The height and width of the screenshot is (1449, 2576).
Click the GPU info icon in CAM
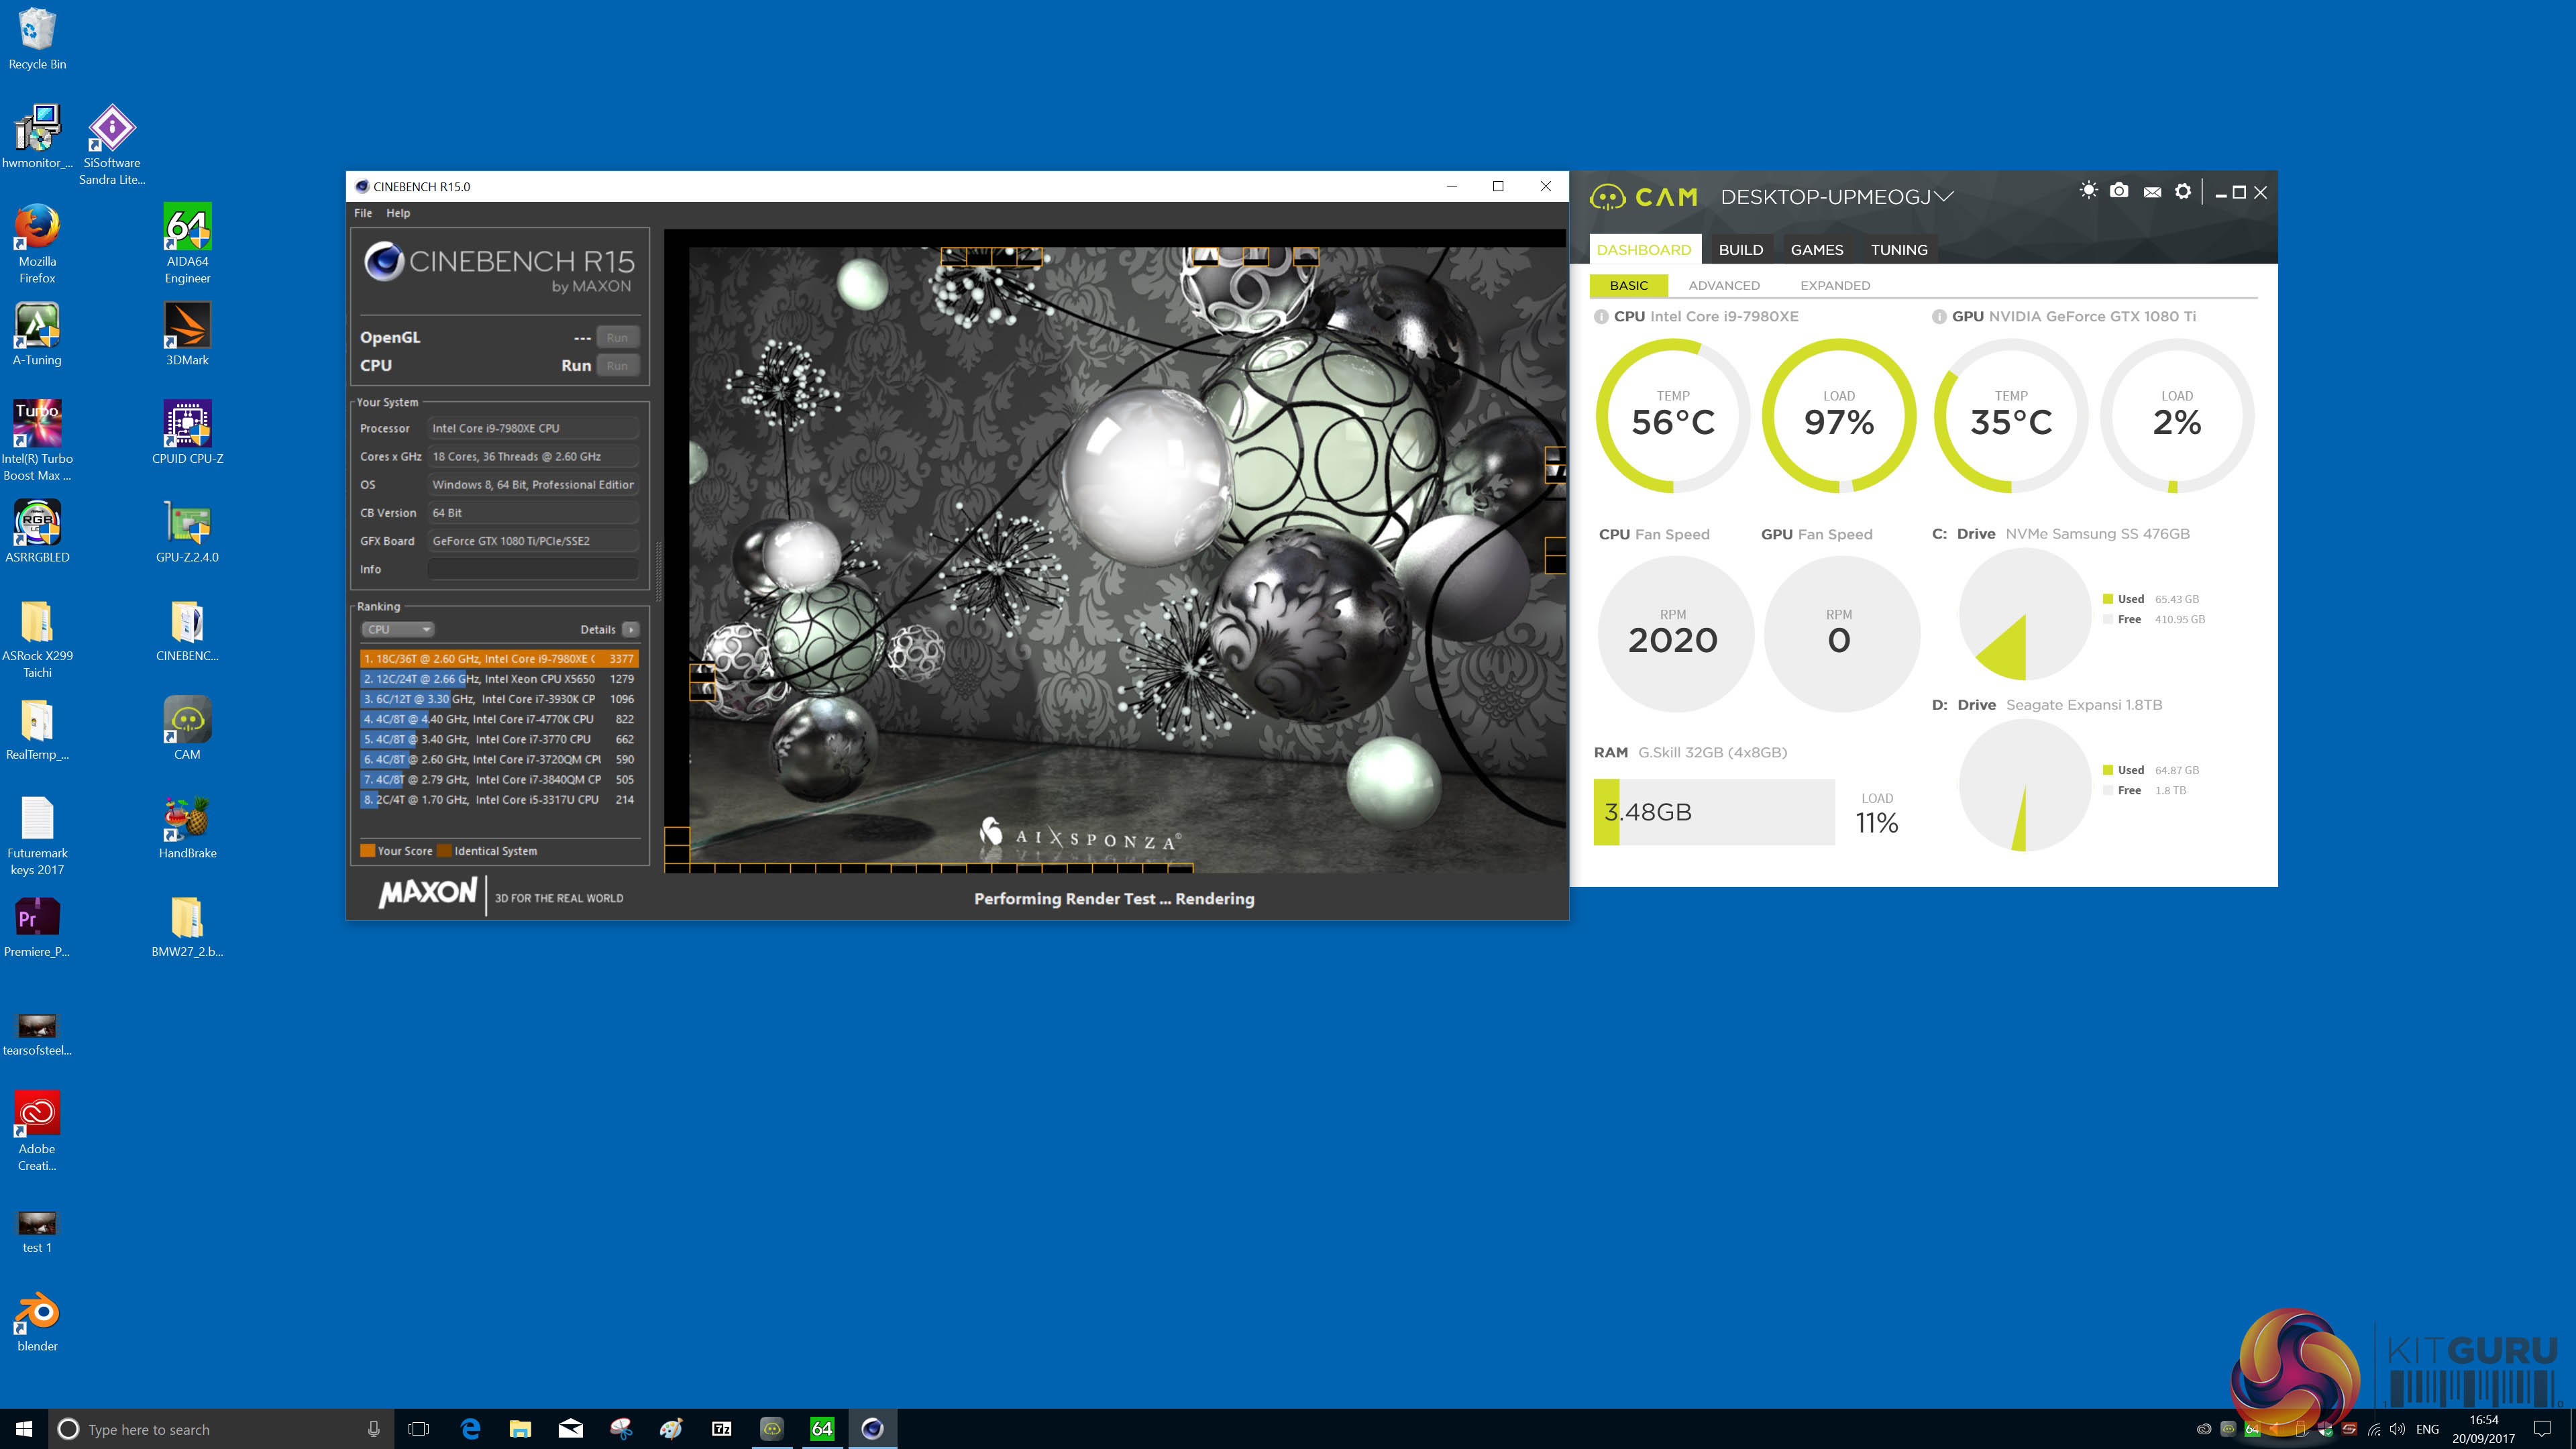coord(1939,317)
